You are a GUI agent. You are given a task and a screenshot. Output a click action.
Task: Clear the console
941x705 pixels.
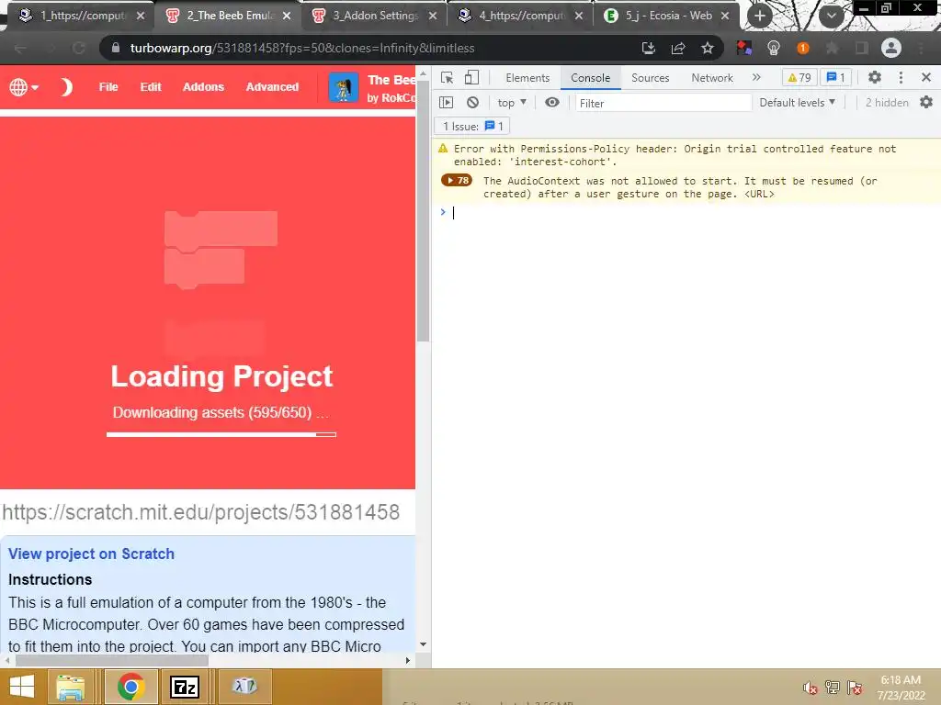point(473,103)
